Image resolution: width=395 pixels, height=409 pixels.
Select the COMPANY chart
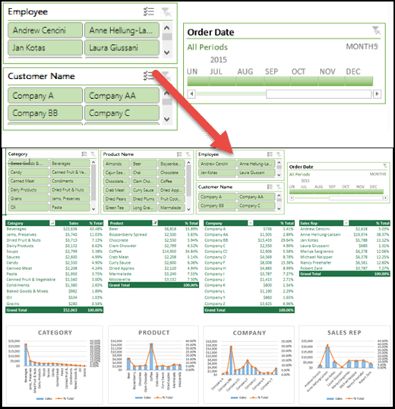click(x=249, y=365)
